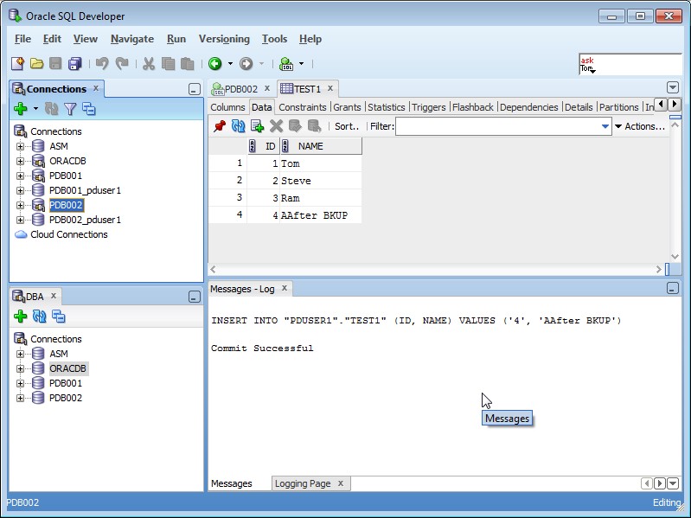
Task: Switch to the Constraints tab
Action: [303, 107]
